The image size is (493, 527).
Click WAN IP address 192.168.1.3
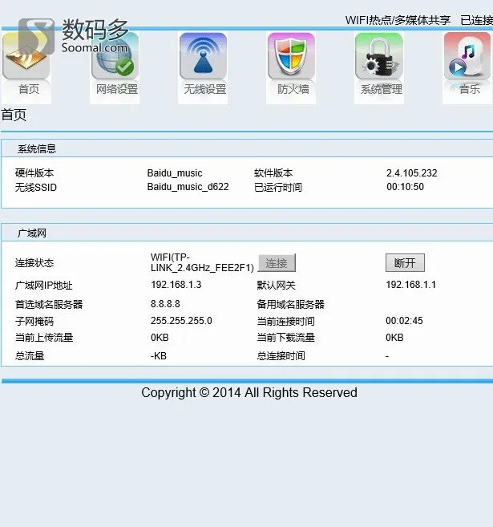coord(176,285)
